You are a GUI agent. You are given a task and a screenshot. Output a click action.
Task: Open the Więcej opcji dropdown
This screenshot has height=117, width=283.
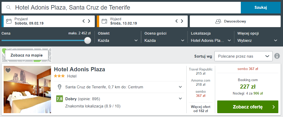(x=257, y=41)
